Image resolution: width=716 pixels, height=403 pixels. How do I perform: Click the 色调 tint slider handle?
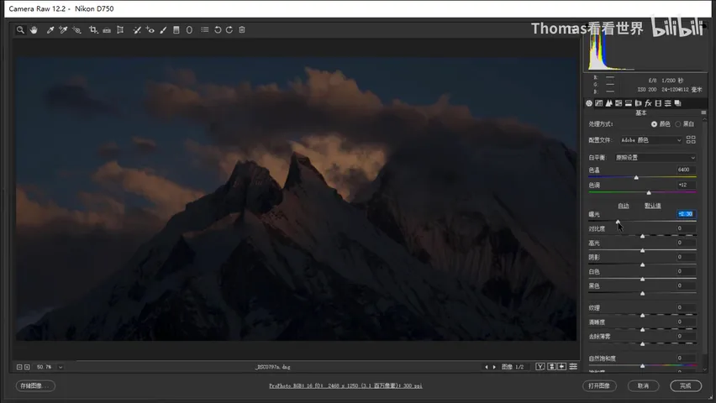[649, 192]
